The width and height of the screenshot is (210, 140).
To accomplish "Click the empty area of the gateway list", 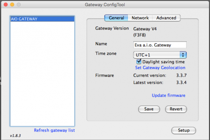I will [x=42, y=77].
